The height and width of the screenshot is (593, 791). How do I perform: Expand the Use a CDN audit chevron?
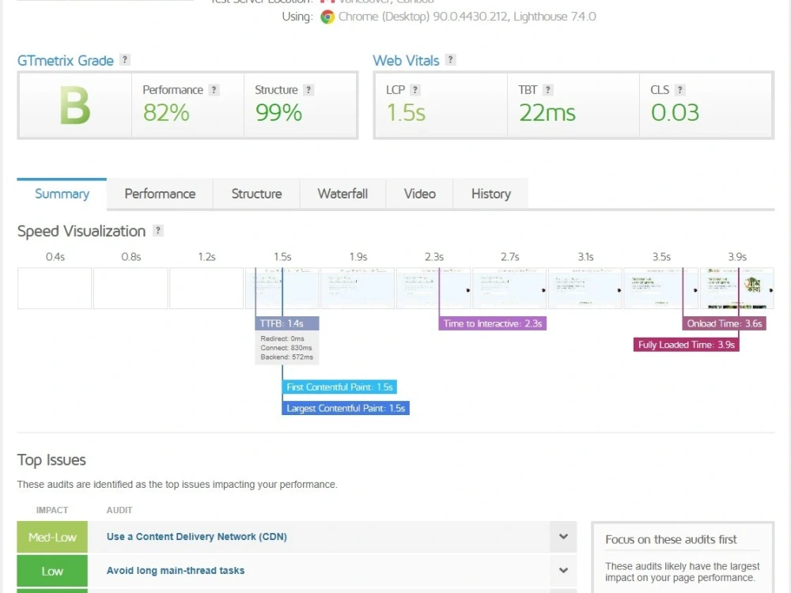coord(563,537)
